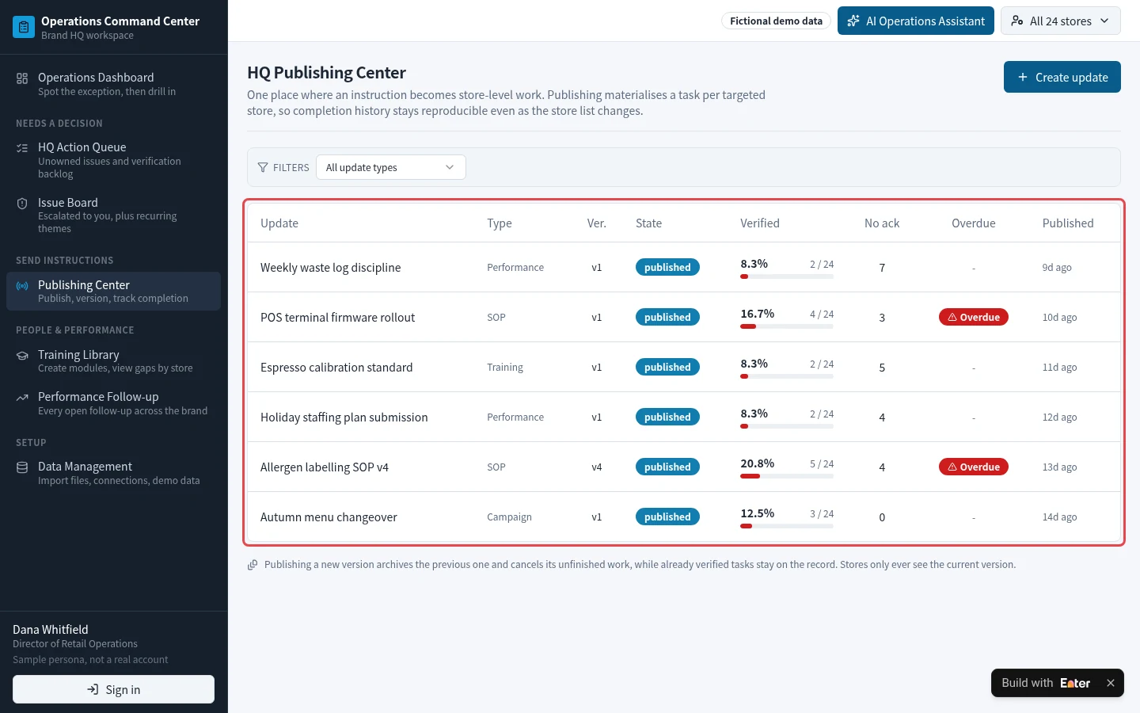Click the Fictional demo data badge

776,21
